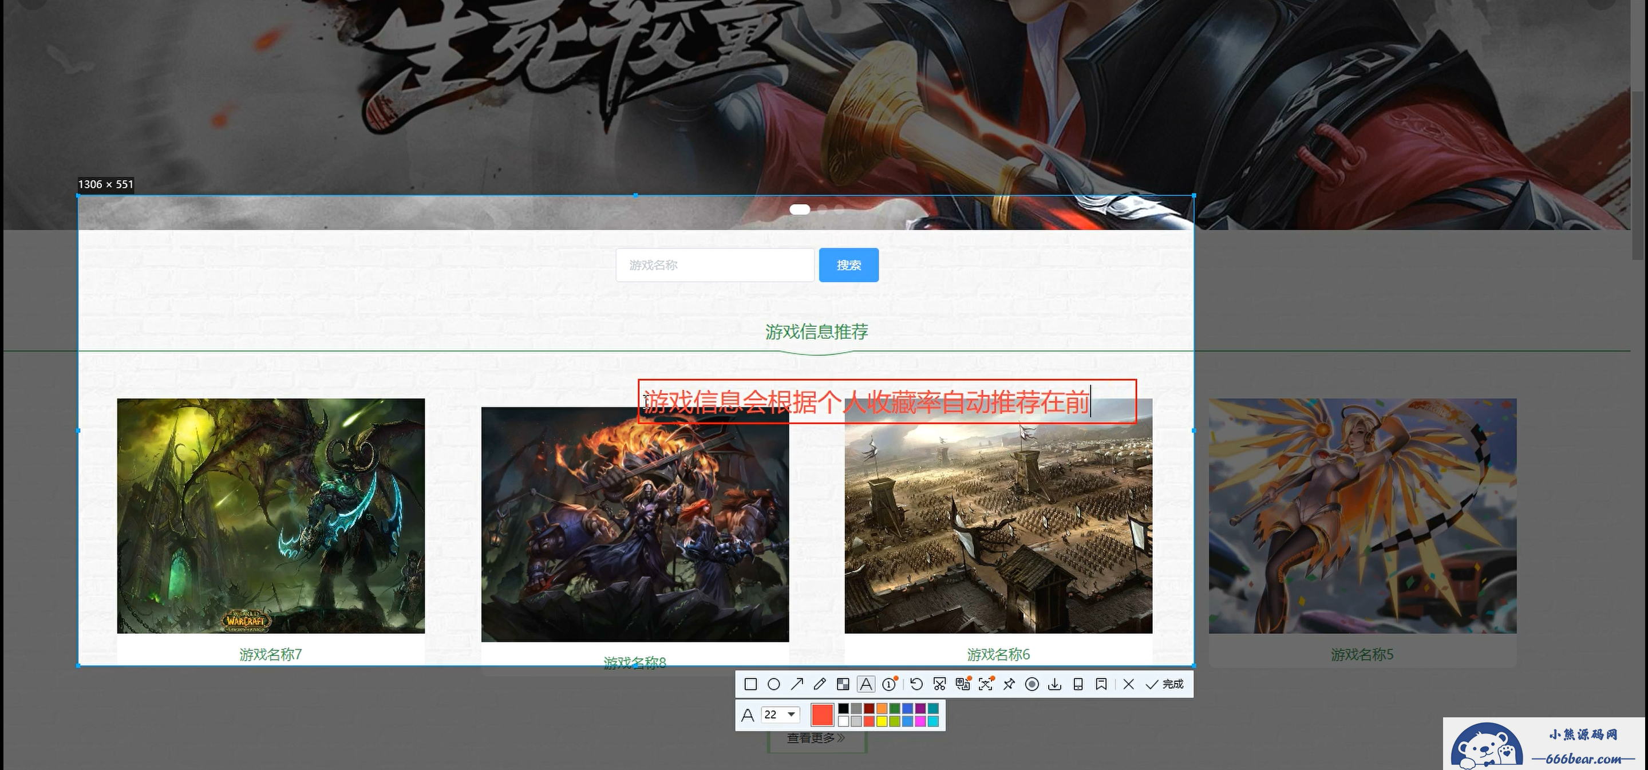Choose the purple color swatch
The height and width of the screenshot is (770, 1648).
[920, 709]
